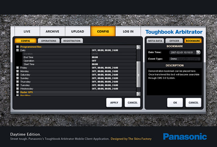Screen dimensions: 217x147
Task: Expand the Saturday row
Action: click(x=17, y=75)
